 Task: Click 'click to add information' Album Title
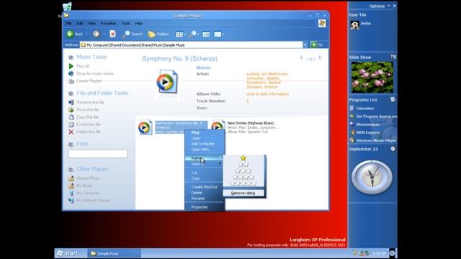267,94
